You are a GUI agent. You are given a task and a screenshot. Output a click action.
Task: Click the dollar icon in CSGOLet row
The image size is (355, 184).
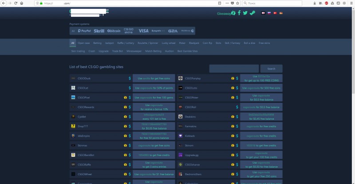[x=130, y=88]
